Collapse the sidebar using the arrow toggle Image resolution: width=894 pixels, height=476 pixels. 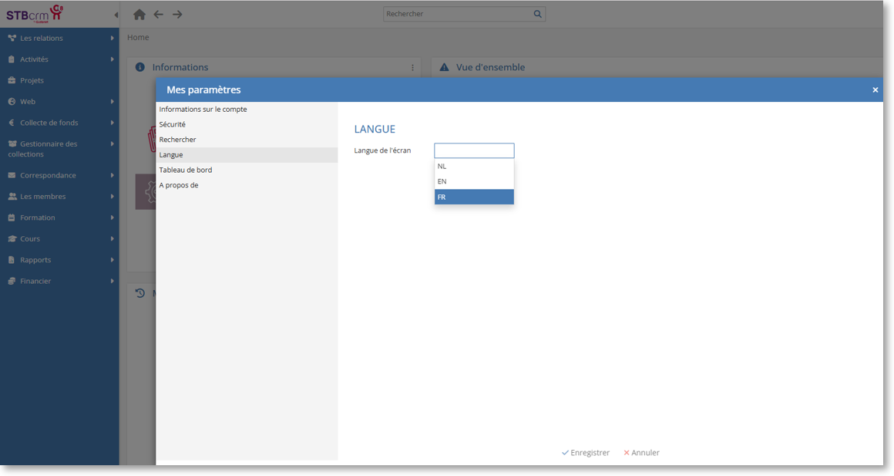click(x=116, y=15)
